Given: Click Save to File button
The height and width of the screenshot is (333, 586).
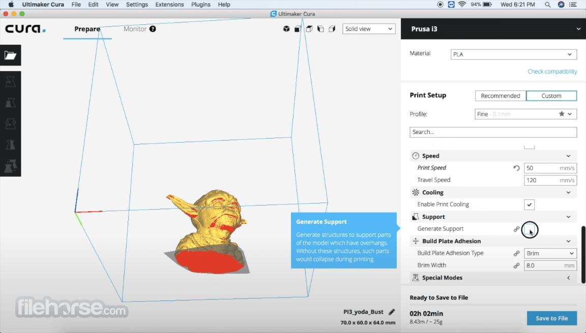Looking at the screenshot, I should tap(551, 318).
